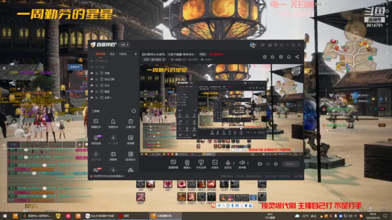The width and height of the screenshot is (392, 220).
Task: Switch to the third scene tab
Action: click(123, 54)
